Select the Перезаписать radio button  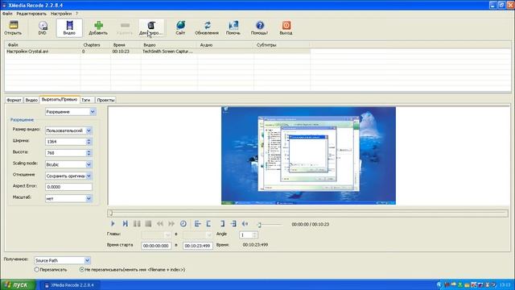(x=37, y=270)
